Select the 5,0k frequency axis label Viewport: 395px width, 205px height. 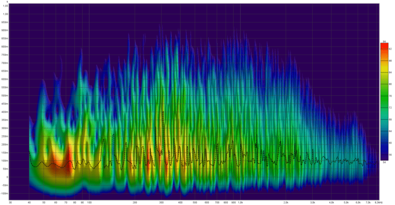(x=346, y=202)
